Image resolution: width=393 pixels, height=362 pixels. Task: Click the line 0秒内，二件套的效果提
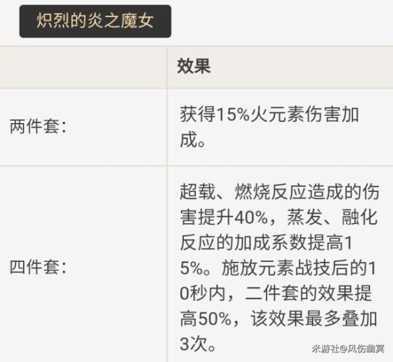tap(278, 293)
